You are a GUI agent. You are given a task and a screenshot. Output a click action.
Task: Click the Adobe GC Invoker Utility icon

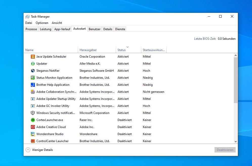[33, 106]
